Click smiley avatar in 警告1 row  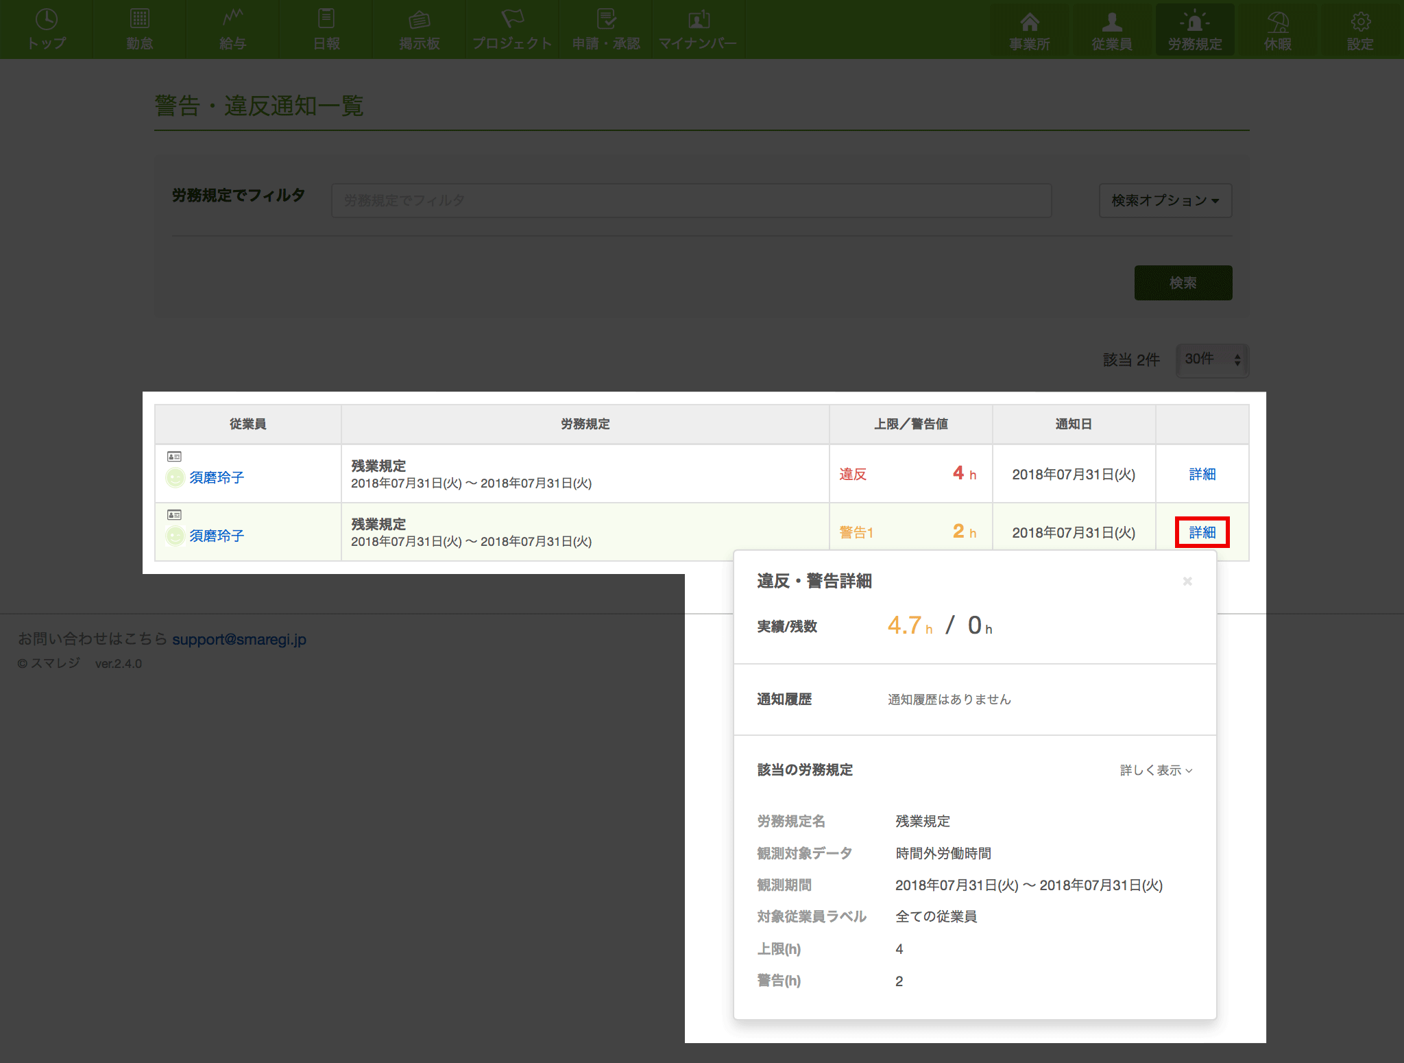click(x=175, y=536)
